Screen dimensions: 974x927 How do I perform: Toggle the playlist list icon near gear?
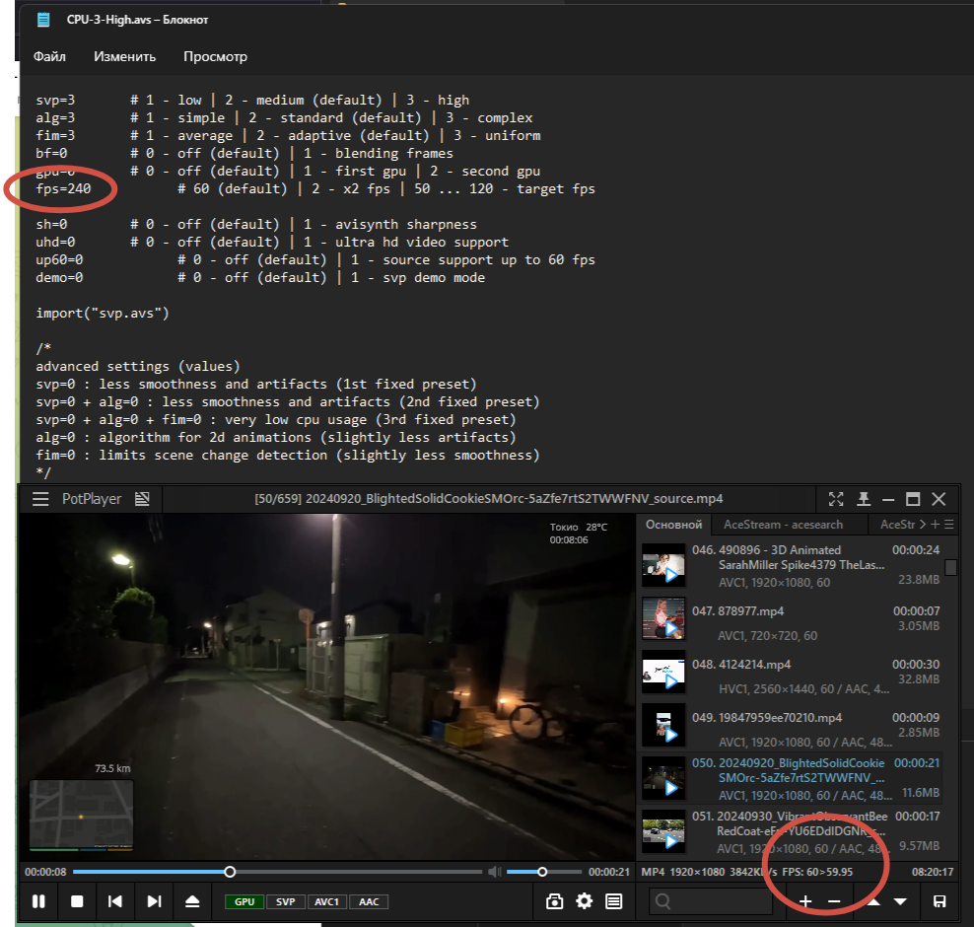(614, 901)
